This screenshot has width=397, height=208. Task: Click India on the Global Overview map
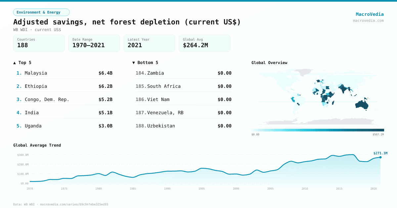(343, 89)
